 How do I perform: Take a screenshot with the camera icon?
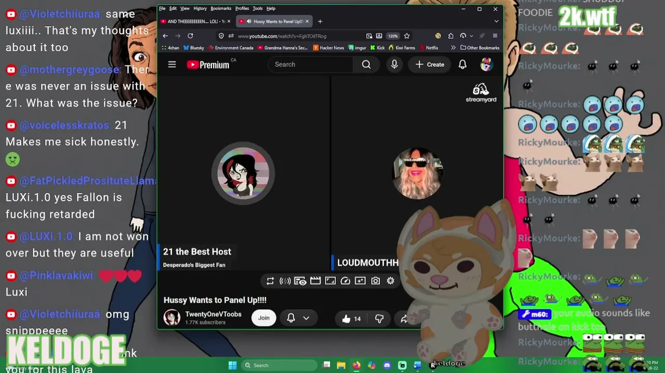tap(375, 281)
